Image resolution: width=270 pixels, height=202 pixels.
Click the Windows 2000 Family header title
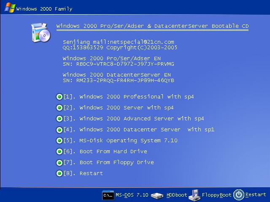pos(44,9)
